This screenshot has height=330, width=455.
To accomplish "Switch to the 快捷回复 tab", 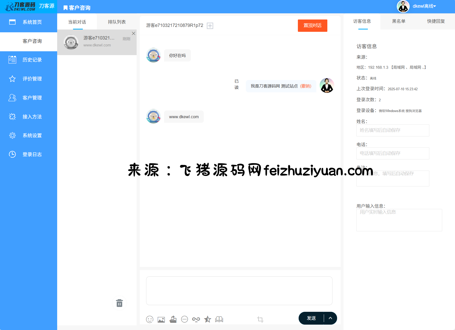I will (x=436, y=21).
